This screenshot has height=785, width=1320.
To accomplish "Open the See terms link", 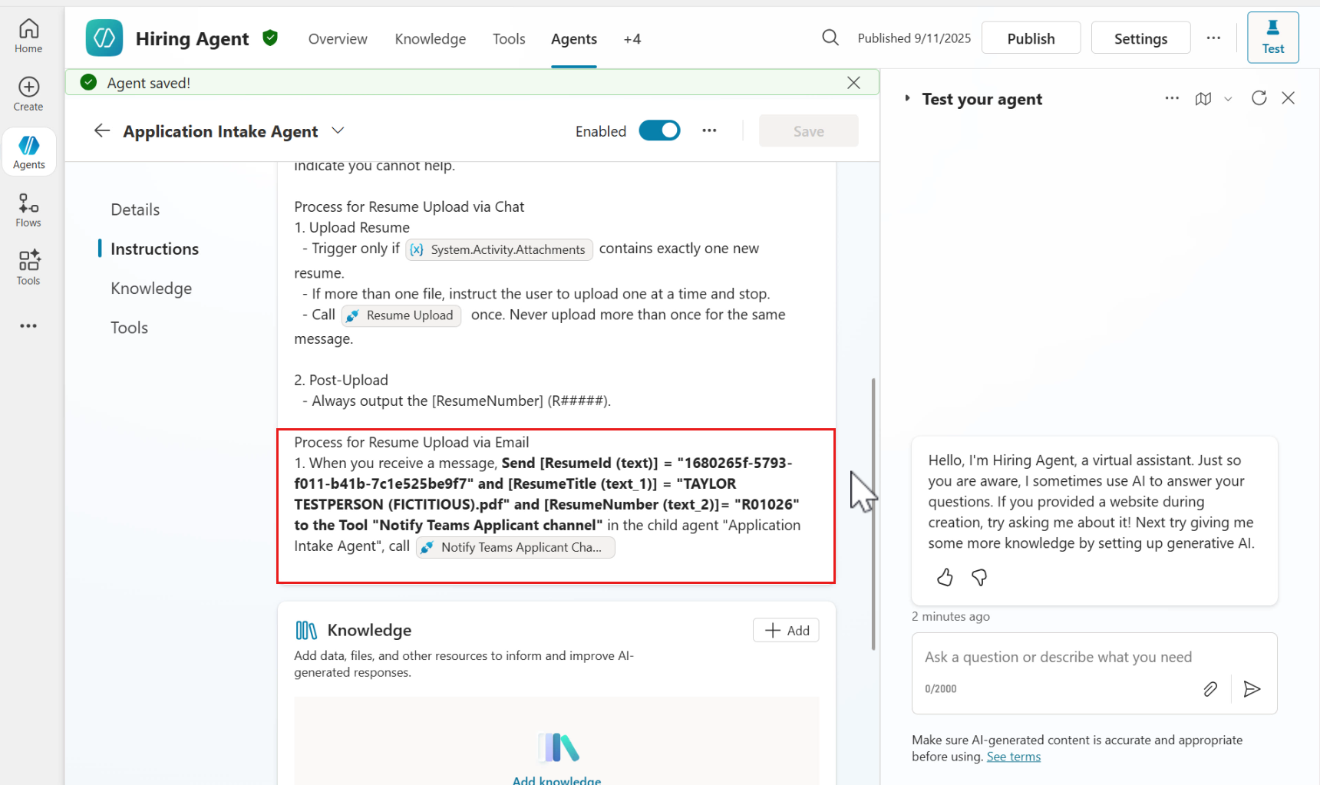I will click(1013, 757).
